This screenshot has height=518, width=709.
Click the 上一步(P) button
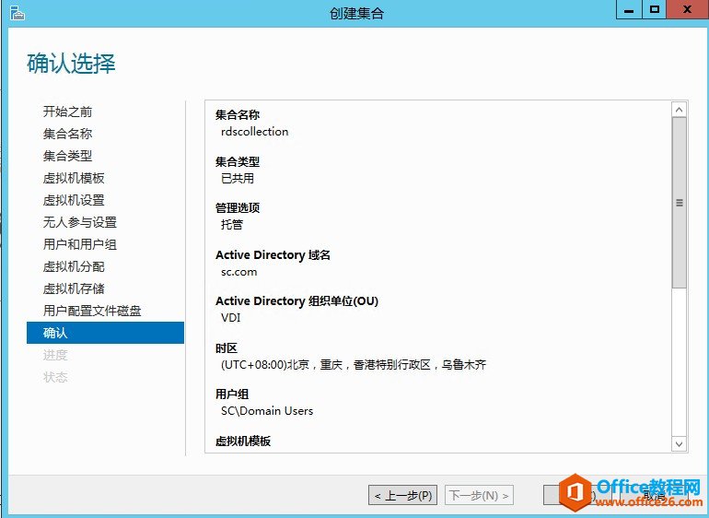pos(403,495)
